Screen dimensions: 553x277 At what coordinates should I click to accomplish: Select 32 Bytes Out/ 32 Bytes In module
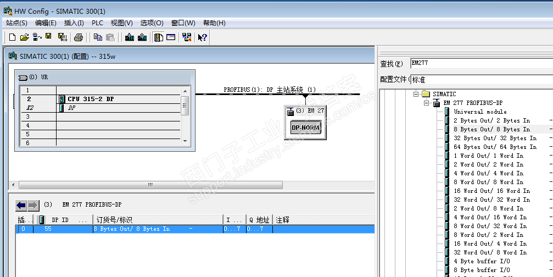point(494,138)
